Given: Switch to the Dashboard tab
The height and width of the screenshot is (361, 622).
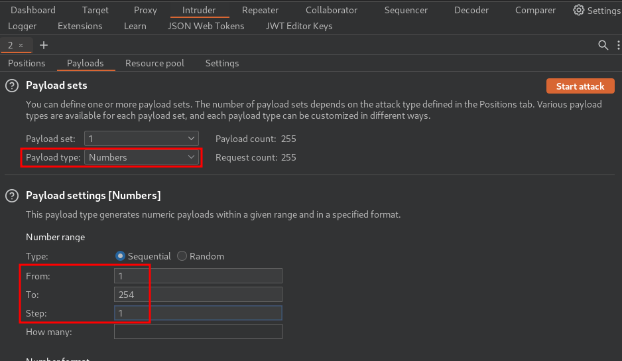Looking at the screenshot, I should pos(33,10).
